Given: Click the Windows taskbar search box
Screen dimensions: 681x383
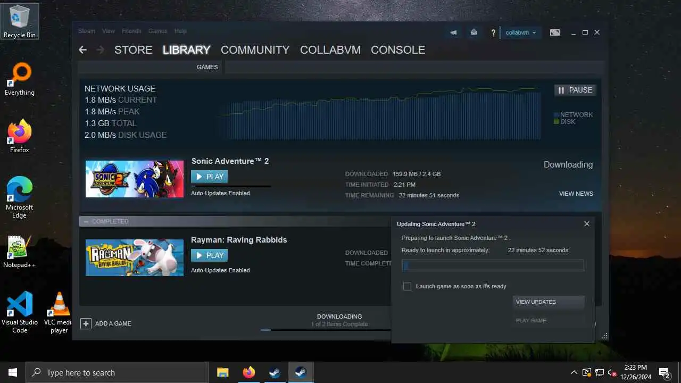Looking at the screenshot, I should pyautogui.click(x=117, y=372).
